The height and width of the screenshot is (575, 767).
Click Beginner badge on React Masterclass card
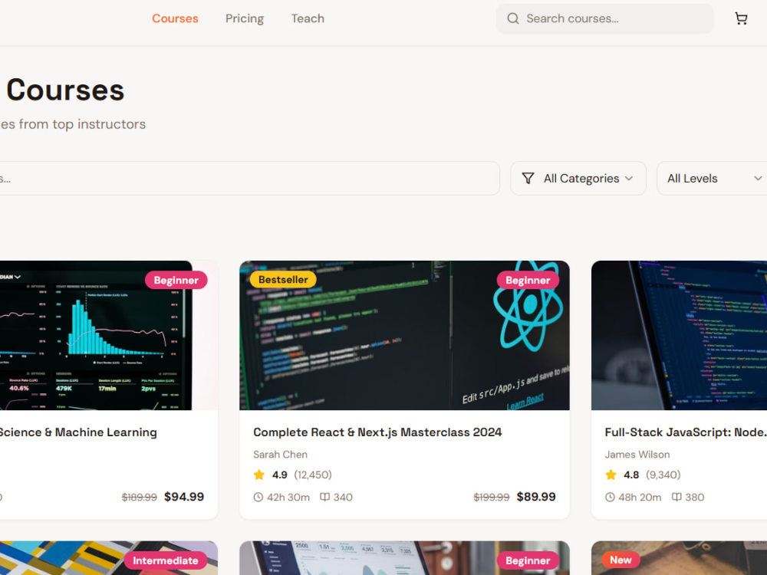coord(528,280)
